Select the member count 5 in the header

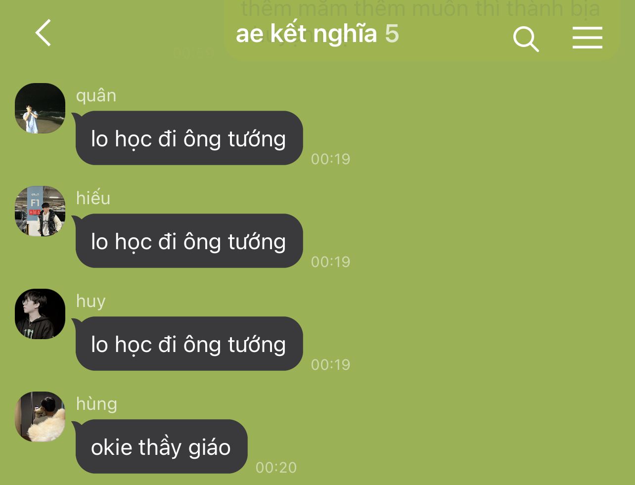(x=392, y=34)
